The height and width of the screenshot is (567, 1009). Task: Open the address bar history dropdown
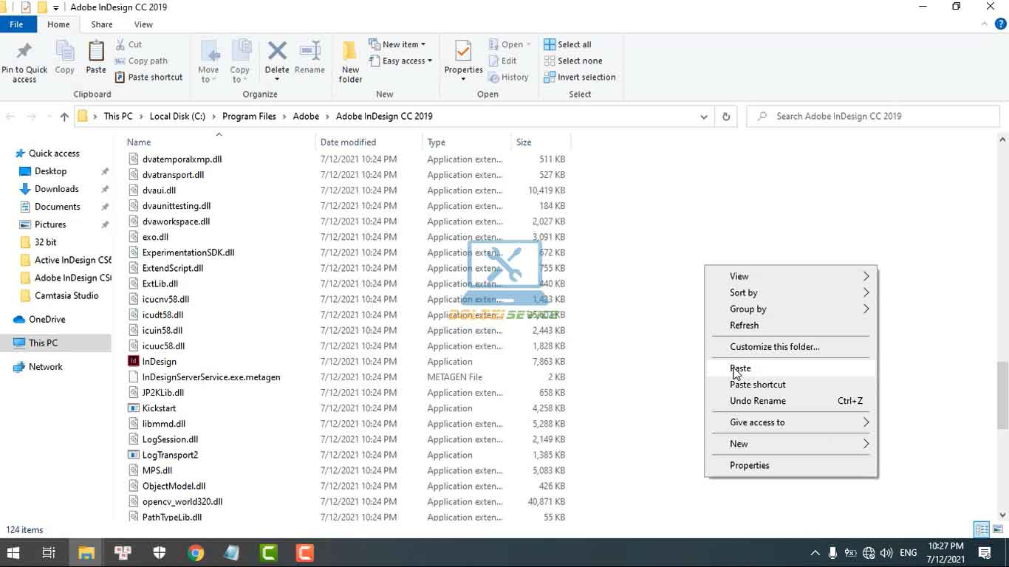(703, 116)
